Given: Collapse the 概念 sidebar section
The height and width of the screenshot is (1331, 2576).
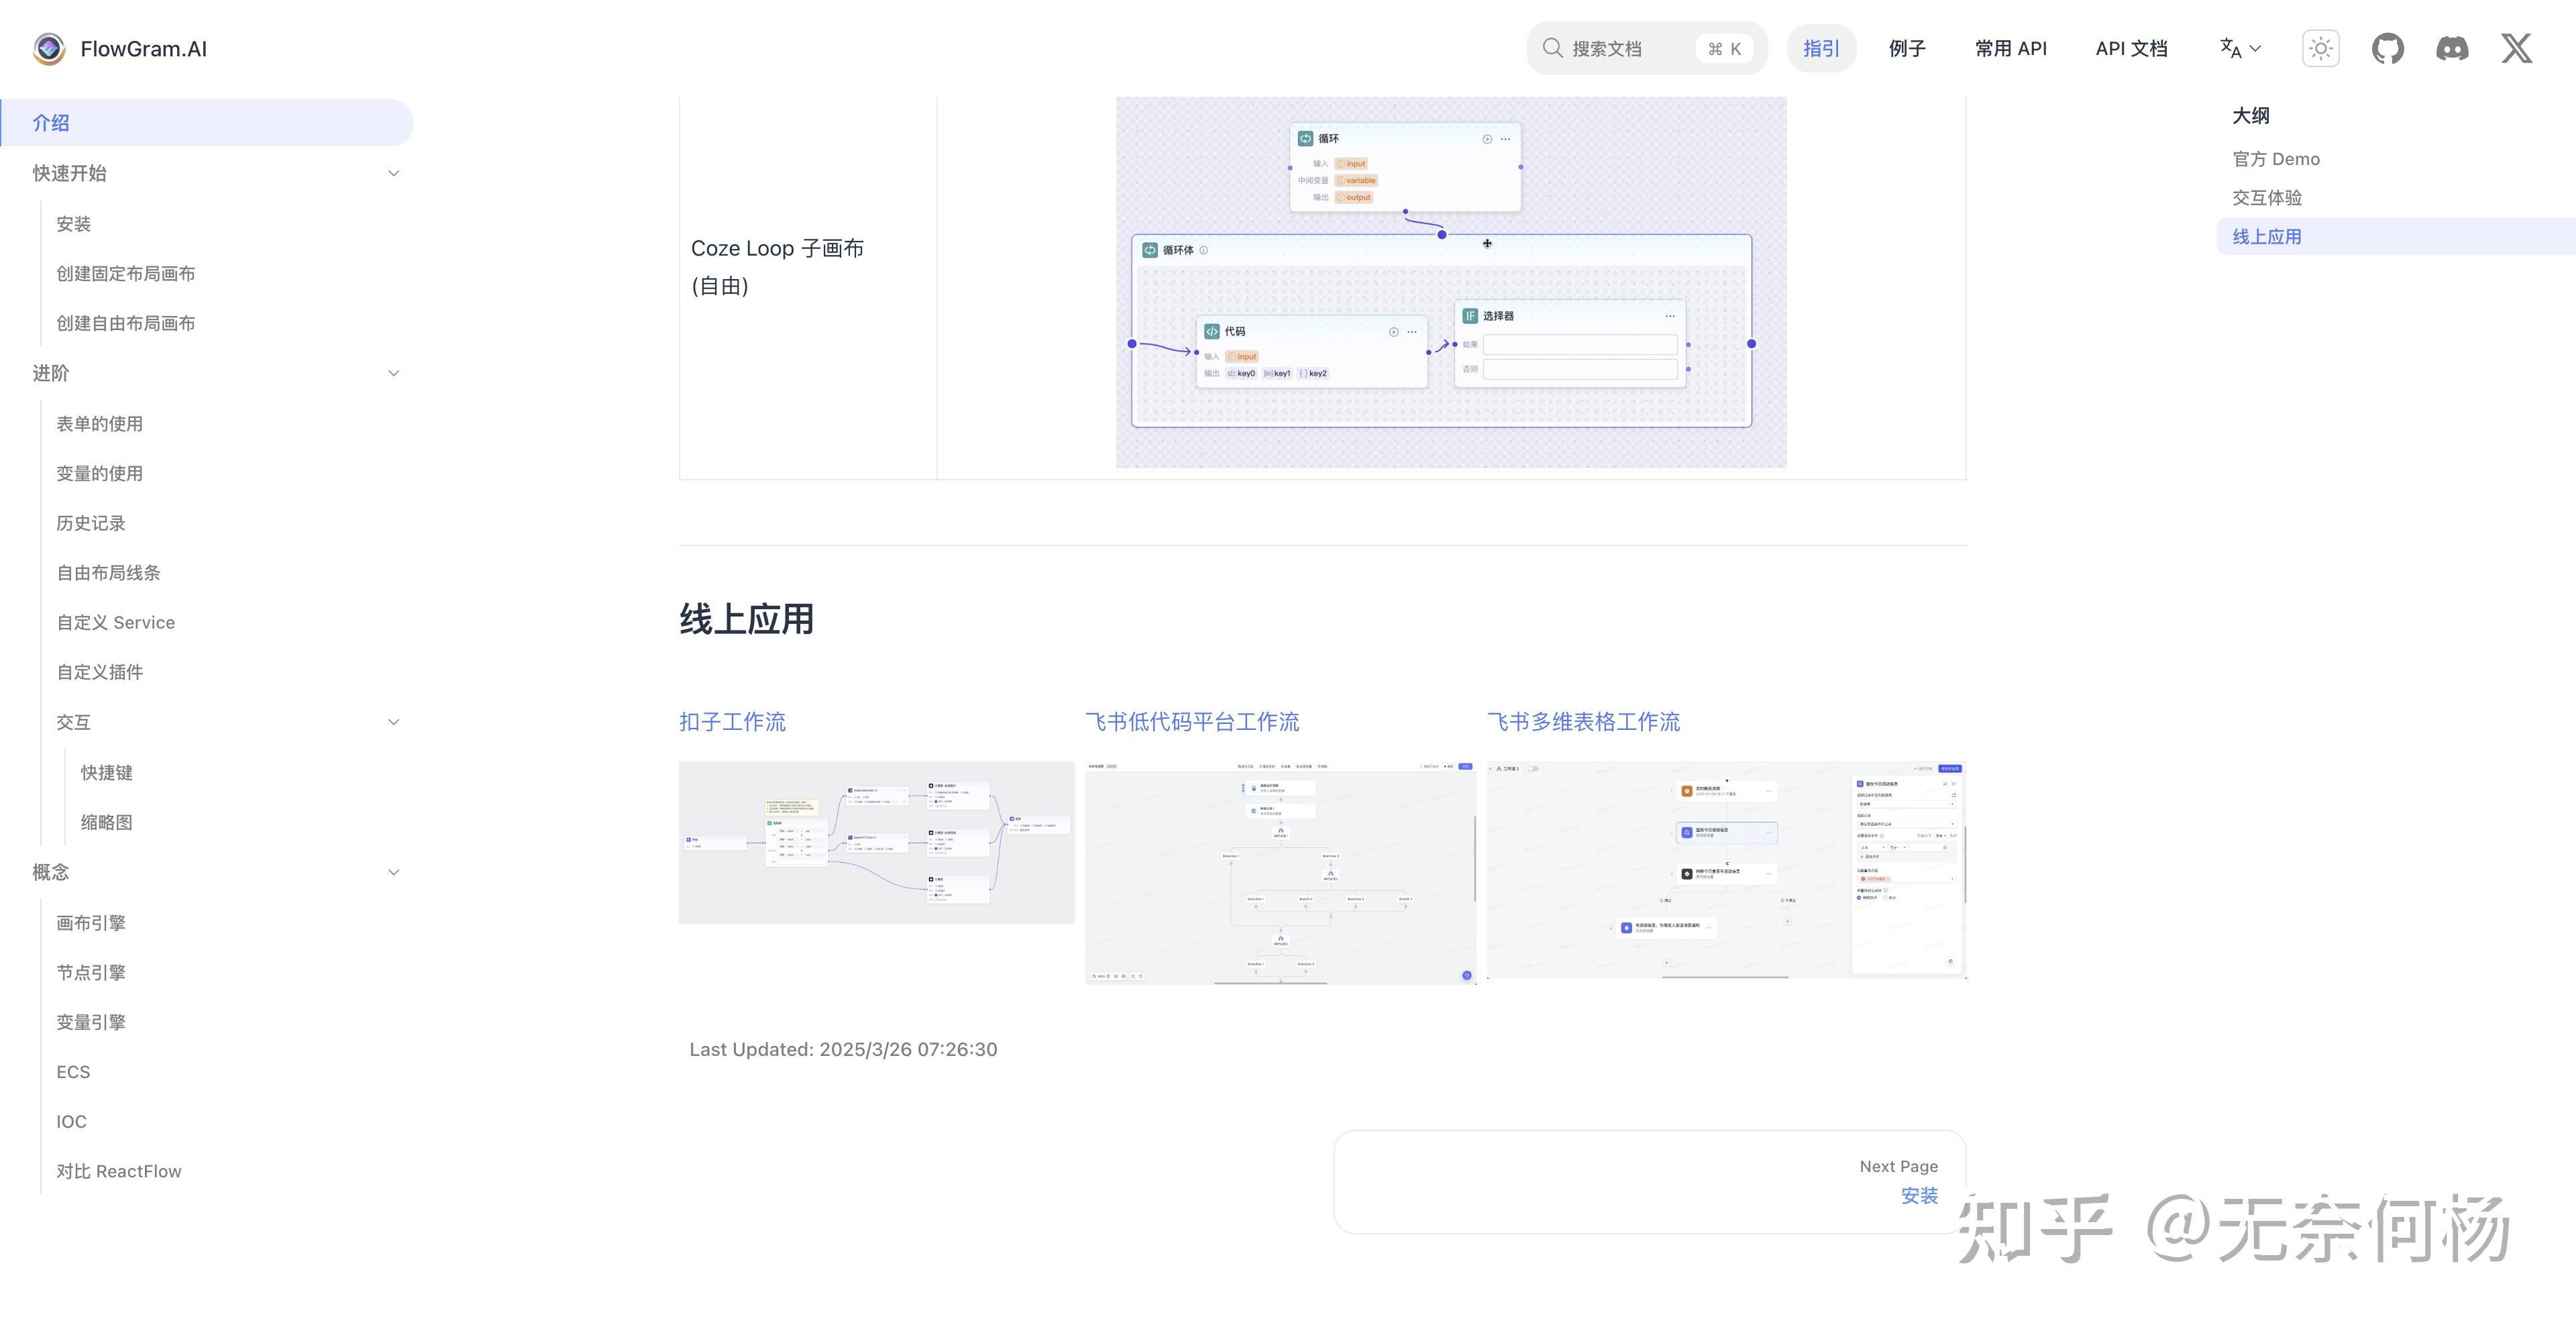Looking at the screenshot, I should tap(394, 871).
